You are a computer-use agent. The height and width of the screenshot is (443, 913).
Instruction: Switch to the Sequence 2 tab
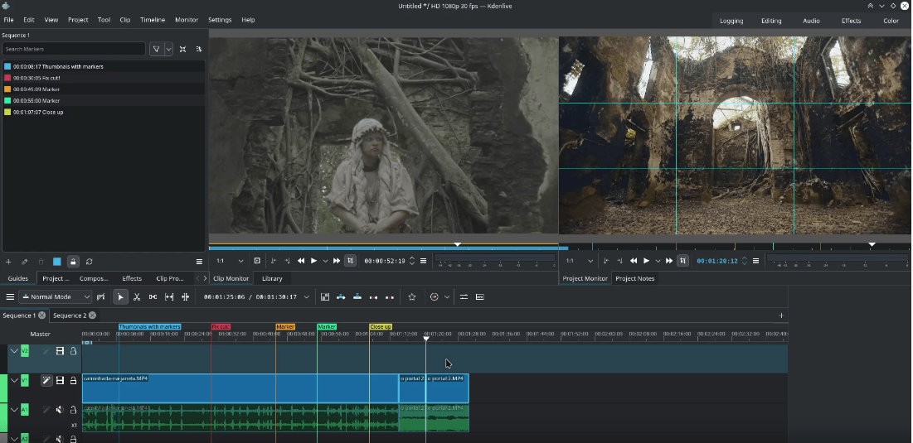point(69,315)
